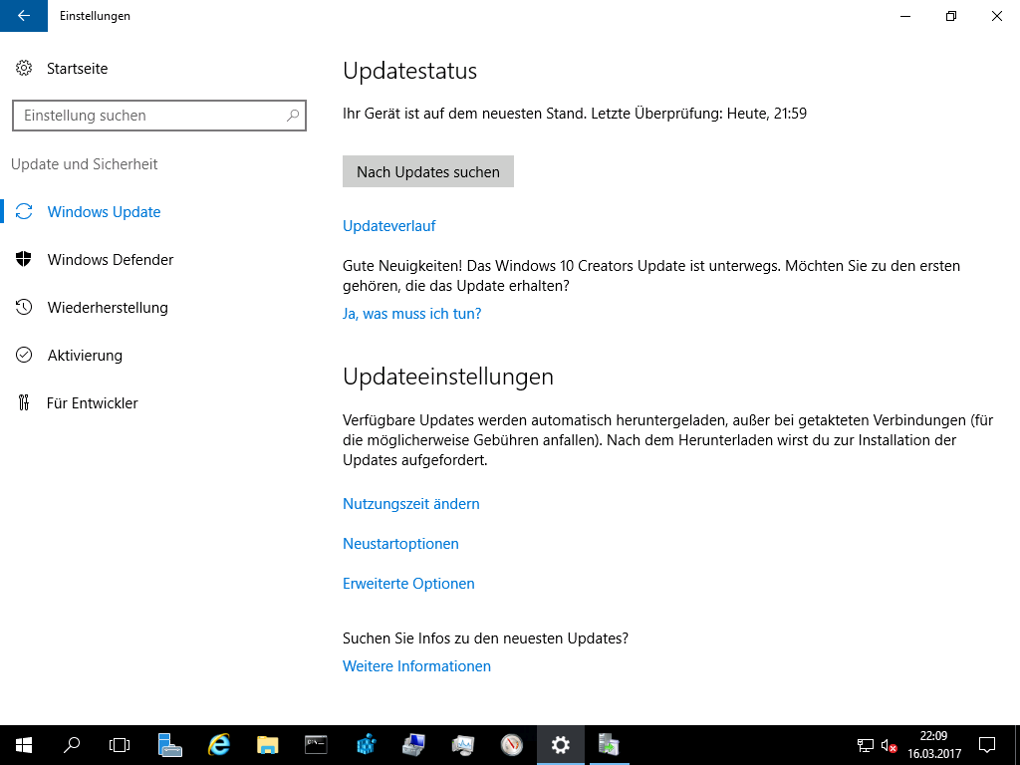Focus the Einstellung suchen search field

coord(149,116)
